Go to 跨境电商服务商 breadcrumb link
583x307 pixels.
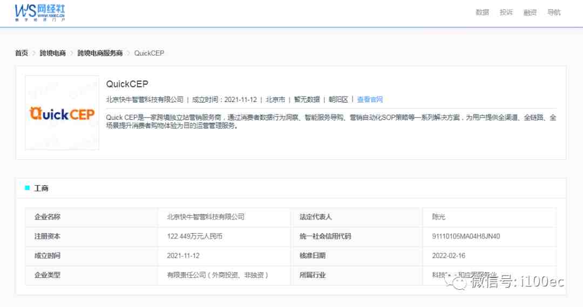pos(100,53)
